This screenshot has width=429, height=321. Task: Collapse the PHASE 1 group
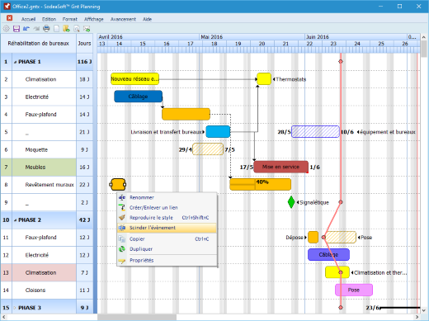click(x=15, y=62)
